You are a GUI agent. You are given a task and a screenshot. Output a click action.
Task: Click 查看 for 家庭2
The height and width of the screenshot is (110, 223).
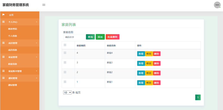point(141,73)
